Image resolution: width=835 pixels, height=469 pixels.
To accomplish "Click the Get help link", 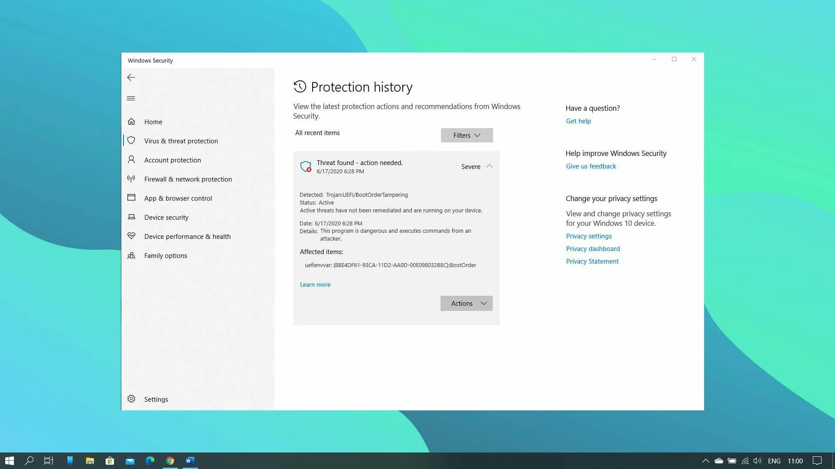I will point(578,121).
